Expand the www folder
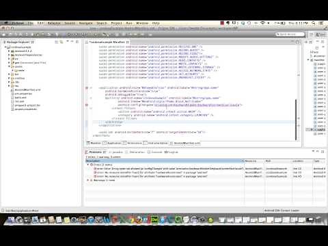The width and height of the screenshot is (328, 246). 12,70
